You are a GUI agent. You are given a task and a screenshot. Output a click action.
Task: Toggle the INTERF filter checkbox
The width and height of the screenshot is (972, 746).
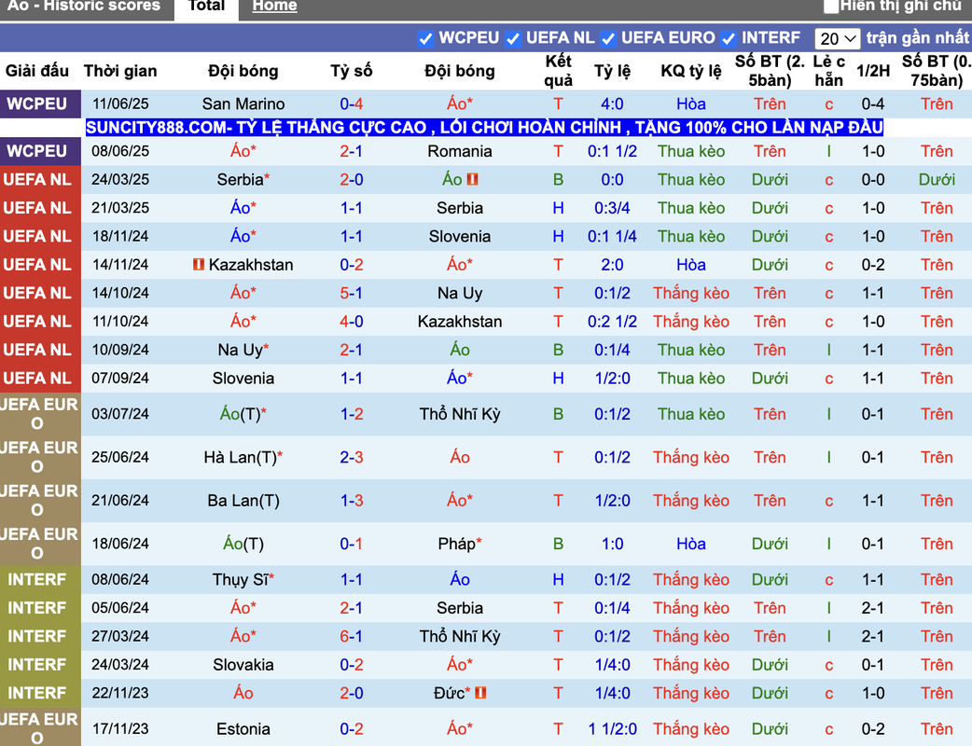click(x=729, y=39)
